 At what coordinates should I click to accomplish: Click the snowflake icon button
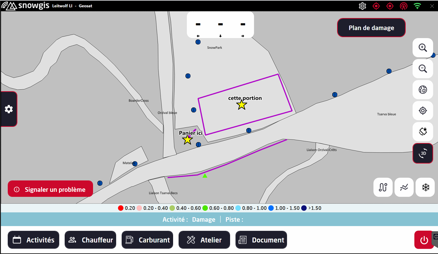pos(425,187)
